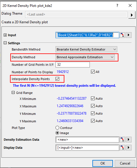The width and height of the screenshot is (137, 168).
Task: Click the Cancel button
Action: (125, 163)
